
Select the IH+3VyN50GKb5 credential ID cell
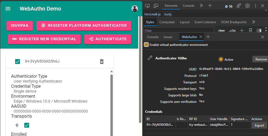pyautogui.click(x=160, y=125)
